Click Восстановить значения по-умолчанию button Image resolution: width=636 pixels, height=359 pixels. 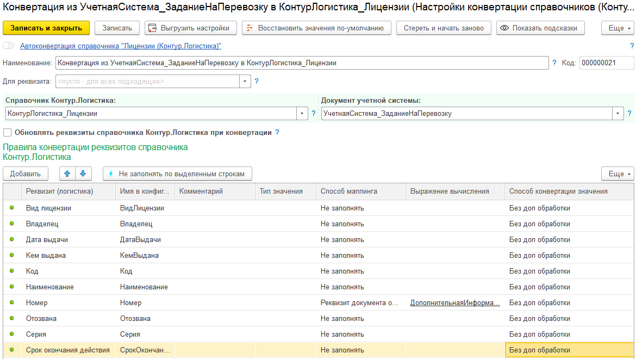coord(316,28)
